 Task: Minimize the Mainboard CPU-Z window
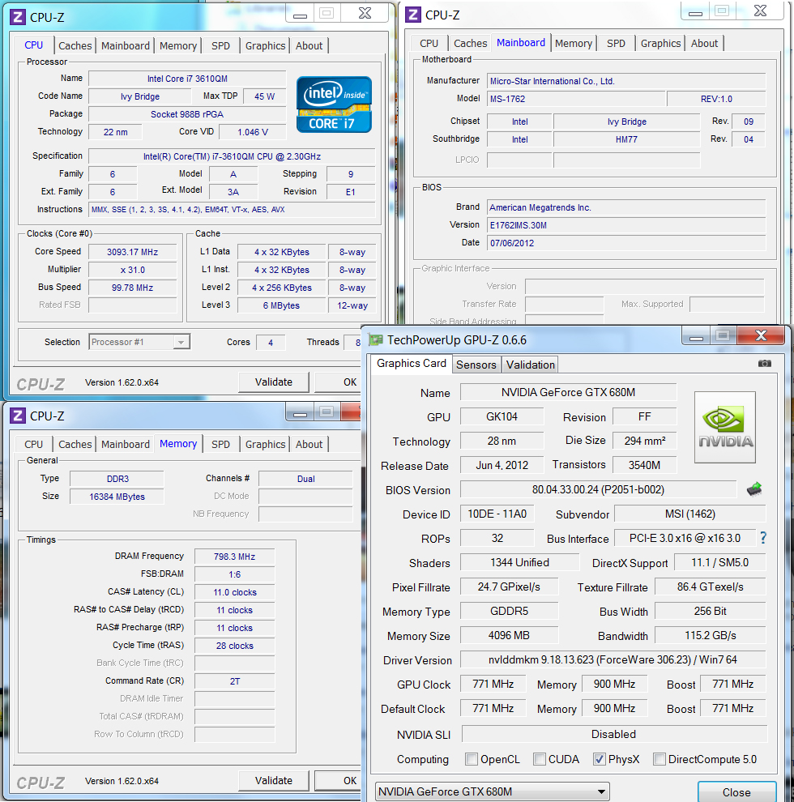(x=695, y=12)
